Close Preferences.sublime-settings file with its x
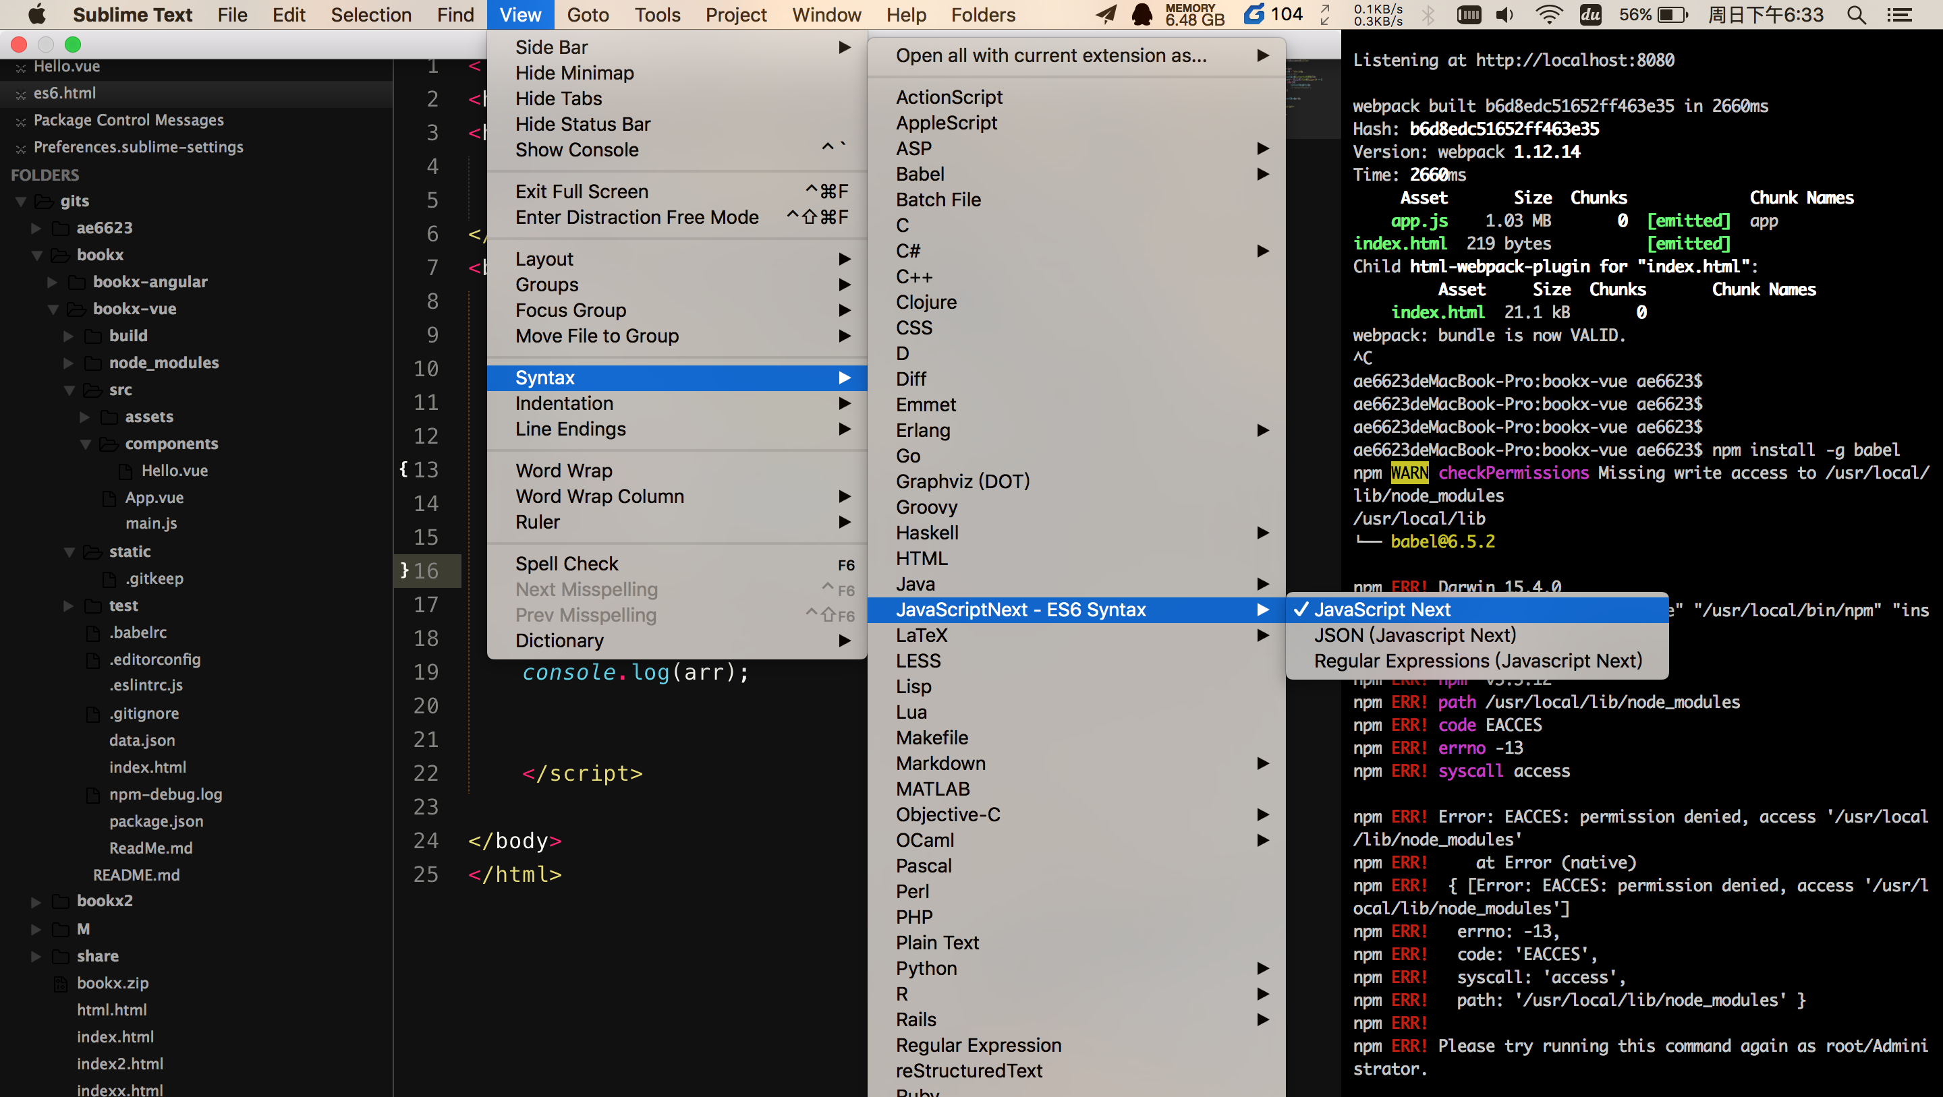The height and width of the screenshot is (1097, 1943). click(20, 148)
